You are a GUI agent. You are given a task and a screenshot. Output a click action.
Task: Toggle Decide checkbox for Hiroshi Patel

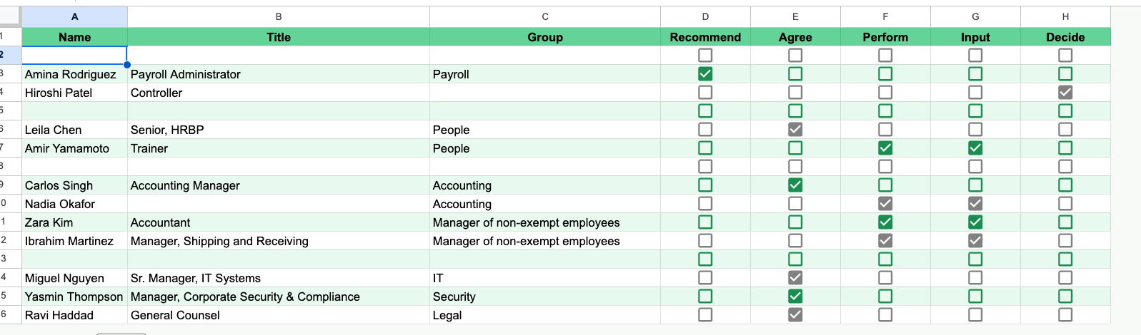(1065, 92)
